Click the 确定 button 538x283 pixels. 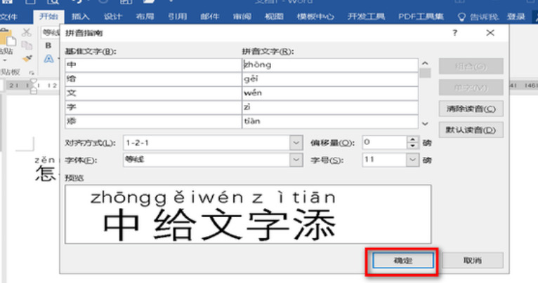pos(403,261)
